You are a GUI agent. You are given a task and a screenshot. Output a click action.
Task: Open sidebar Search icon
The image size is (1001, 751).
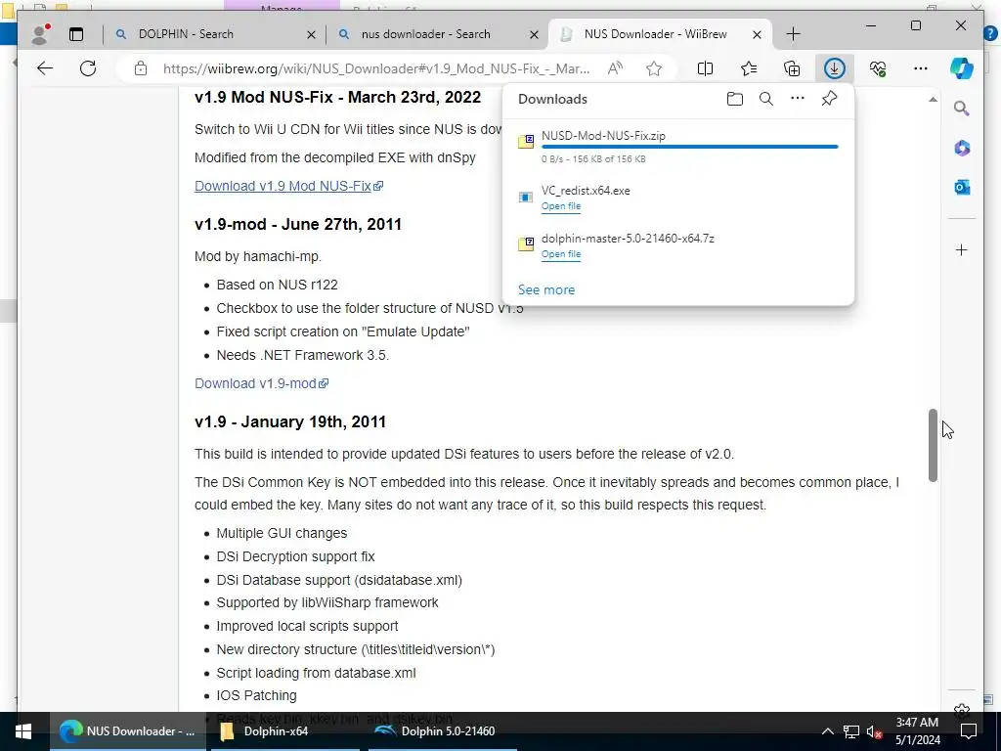tap(962, 109)
